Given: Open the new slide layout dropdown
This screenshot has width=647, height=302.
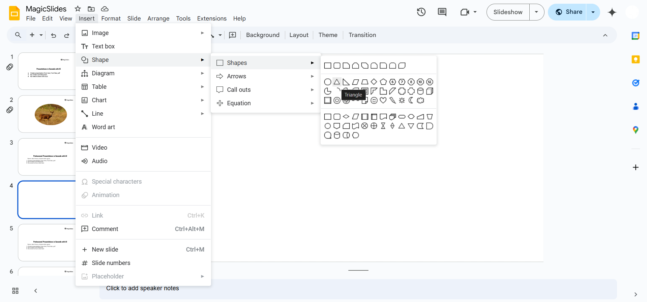Looking at the screenshot, I should tap(41, 35).
